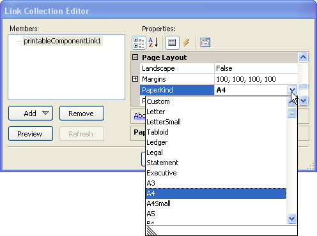Viewport: 317px width, 236px height.
Task: Click the Landscape property name
Action: point(177,68)
